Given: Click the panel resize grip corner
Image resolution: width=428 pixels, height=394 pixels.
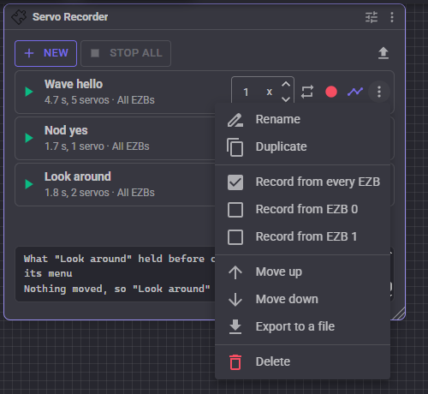Looking at the screenshot, I should [399, 313].
